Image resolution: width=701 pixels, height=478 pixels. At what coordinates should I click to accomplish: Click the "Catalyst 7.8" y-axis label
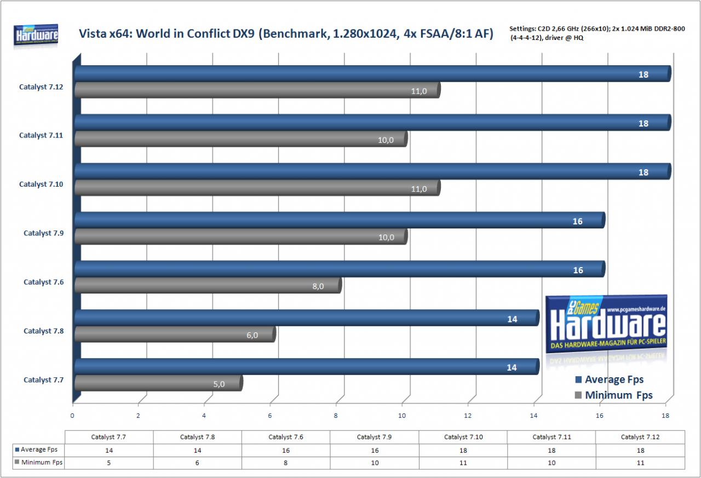pyautogui.click(x=44, y=331)
